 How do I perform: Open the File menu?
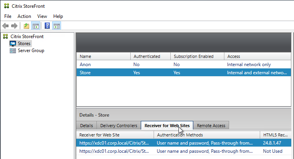click(x=8, y=16)
